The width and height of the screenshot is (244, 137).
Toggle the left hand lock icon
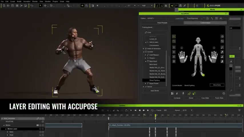tap(182, 48)
